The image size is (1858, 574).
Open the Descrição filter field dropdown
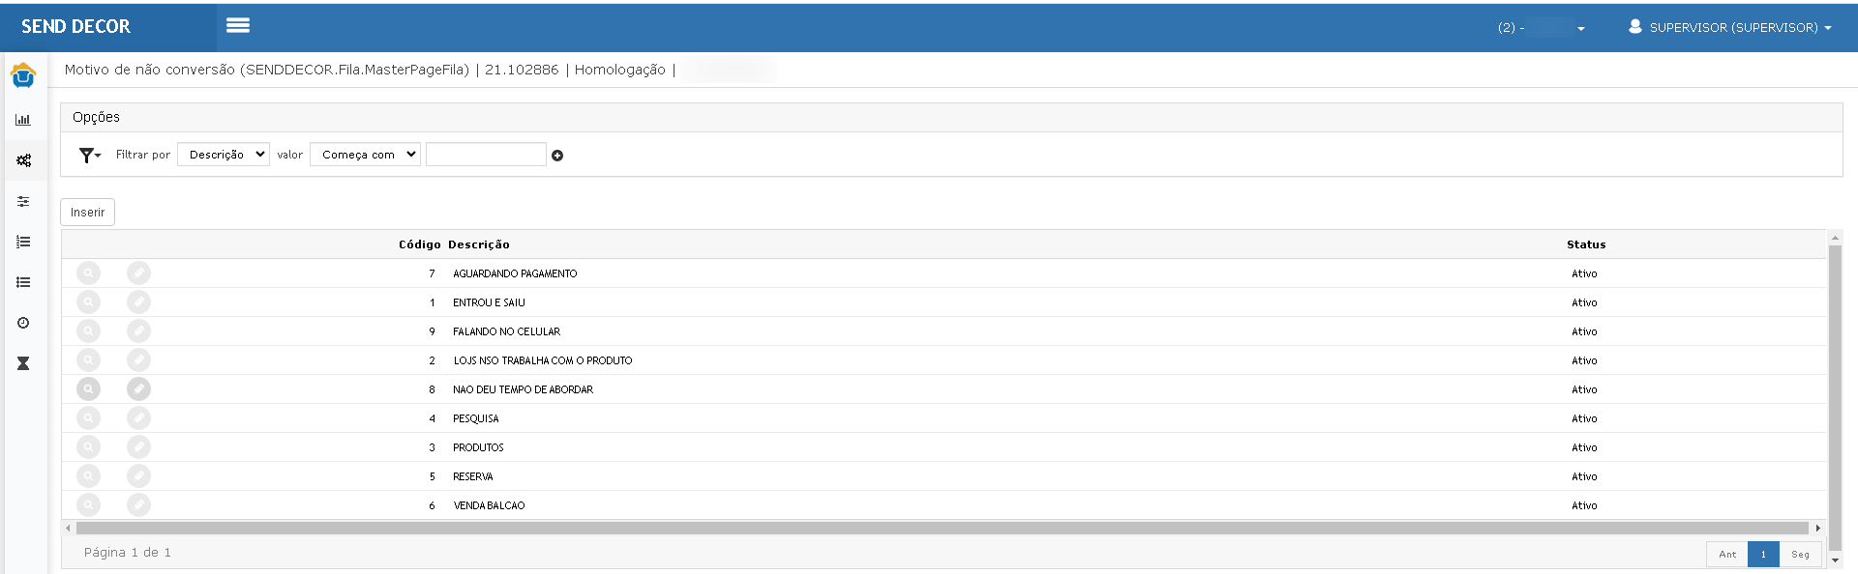coord(224,155)
